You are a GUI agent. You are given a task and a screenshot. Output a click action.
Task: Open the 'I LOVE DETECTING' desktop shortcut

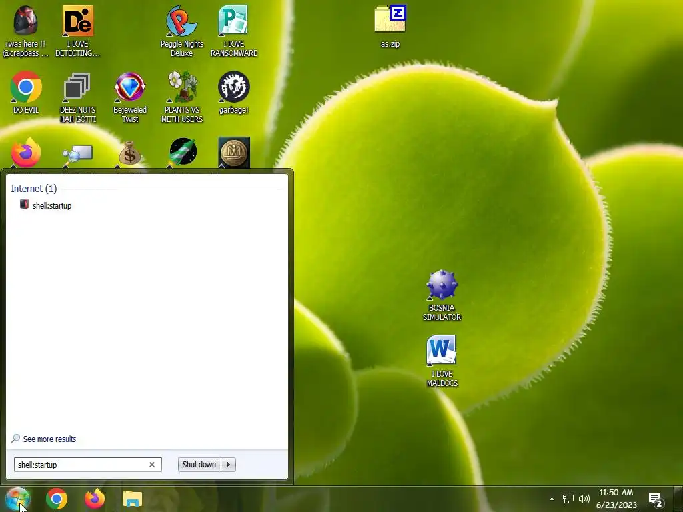click(x=77, y=31)
